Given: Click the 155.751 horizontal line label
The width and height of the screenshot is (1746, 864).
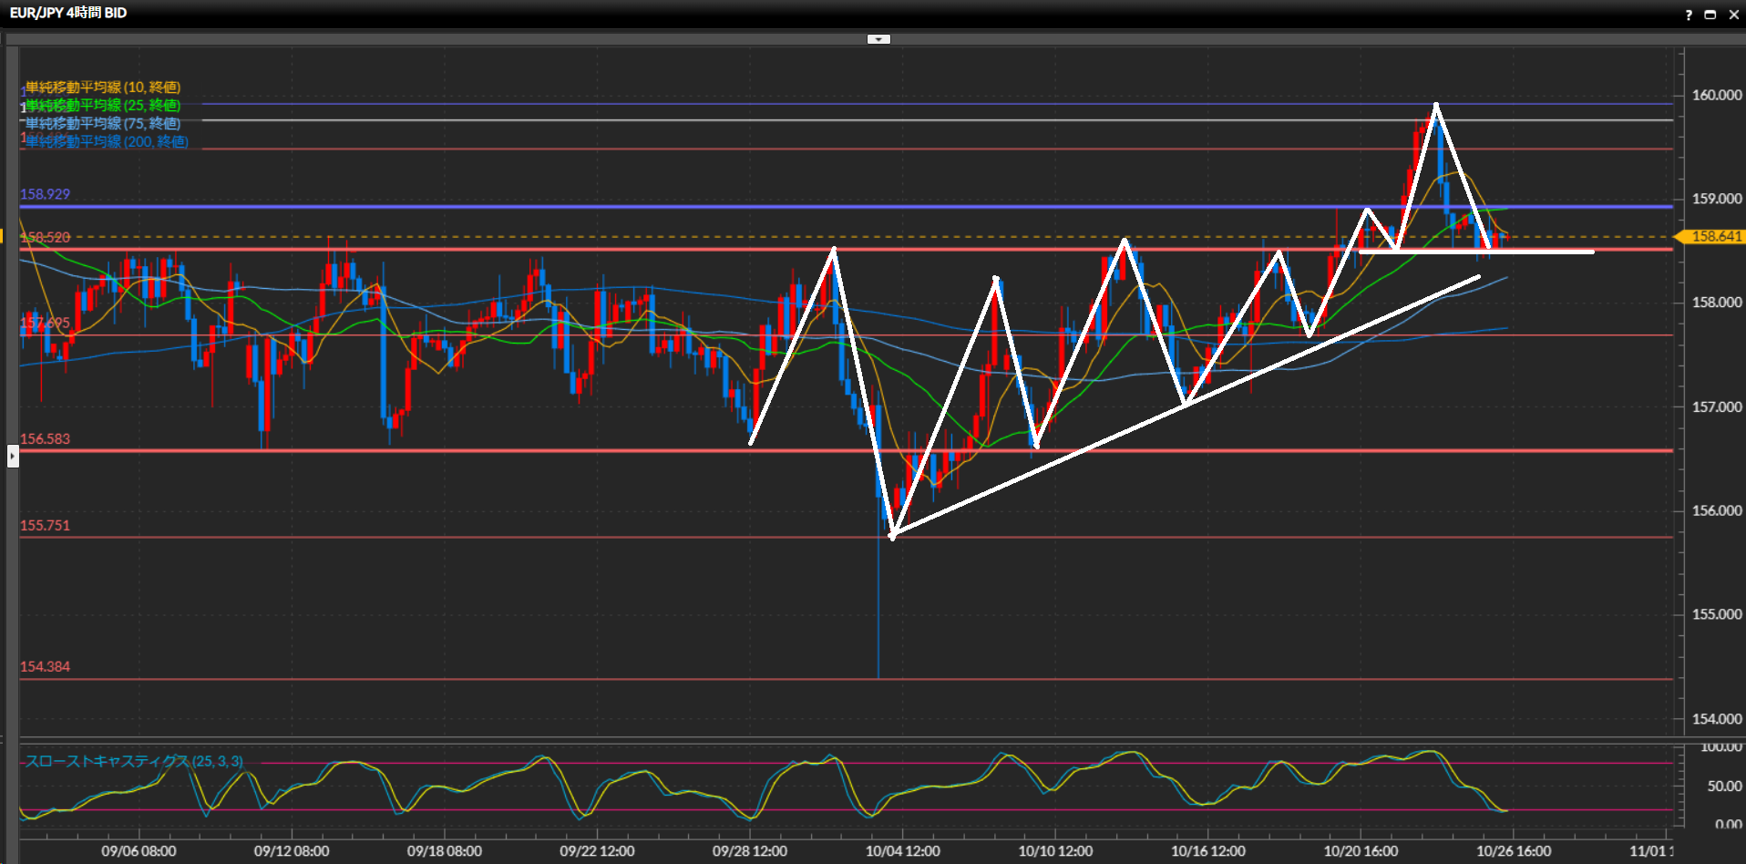Looking at the screenshot, I should click(x=45, y=525).
